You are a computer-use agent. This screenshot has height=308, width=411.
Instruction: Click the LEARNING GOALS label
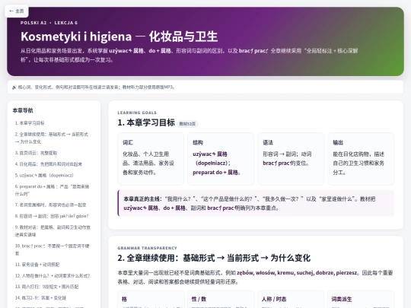[137, 113]
